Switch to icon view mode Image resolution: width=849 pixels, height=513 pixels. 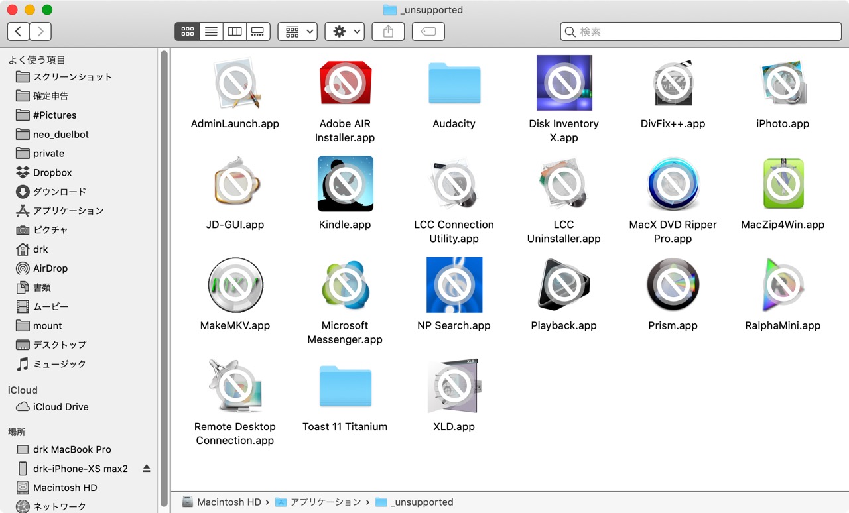187,31
